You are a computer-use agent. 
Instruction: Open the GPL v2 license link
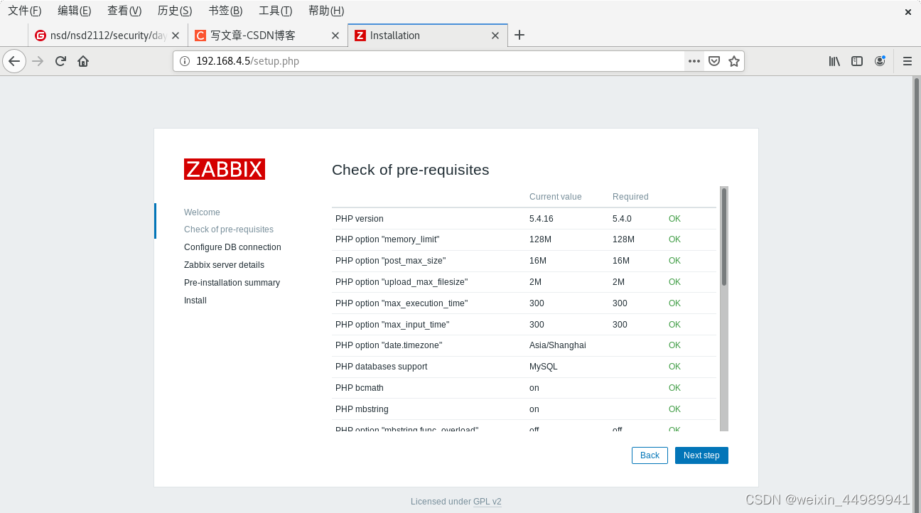pyautogui.click(x=488, y=502)
